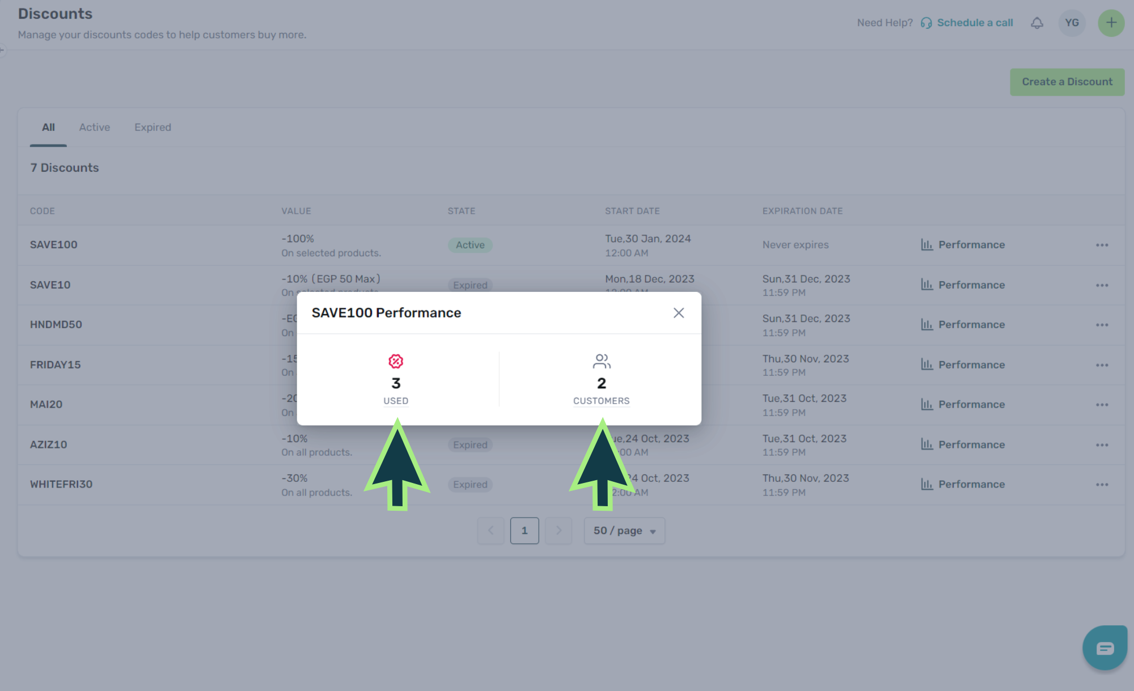Click the customers people icon
The image size is (1134, 691).
click(x=601, y=361)
